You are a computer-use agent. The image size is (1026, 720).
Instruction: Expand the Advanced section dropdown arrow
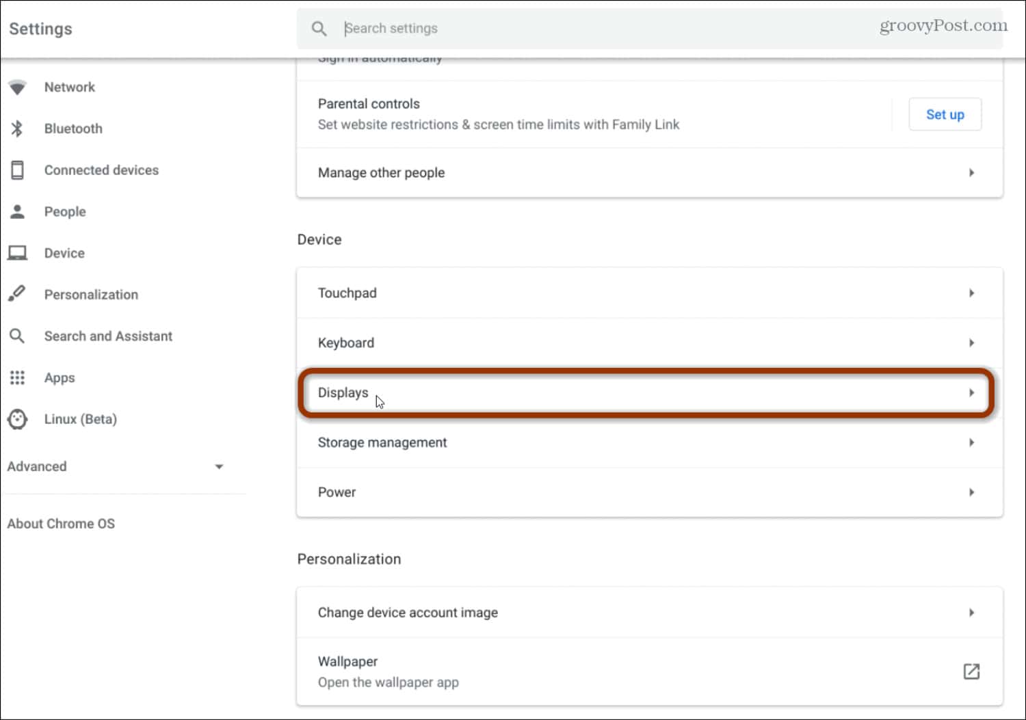click(x=219, y=467)
